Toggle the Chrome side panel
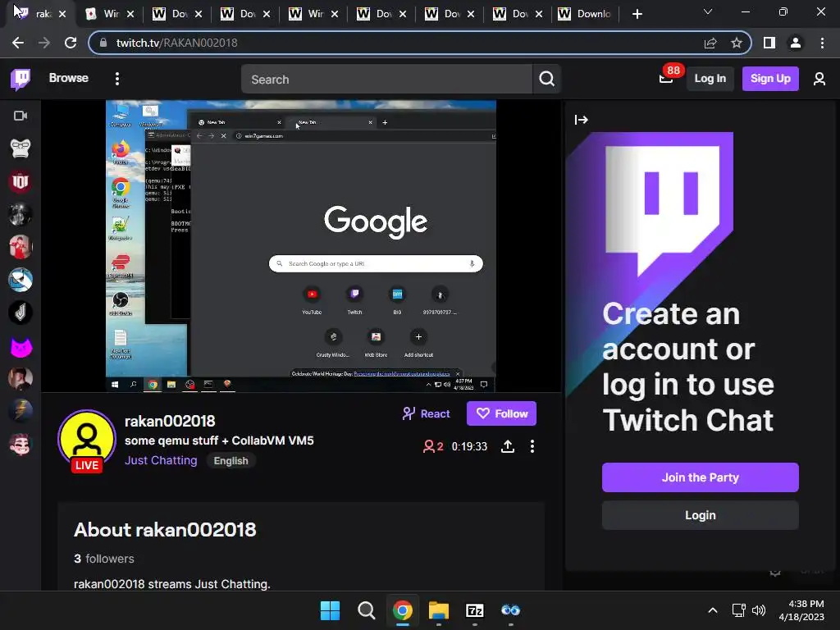Viewport: 840px width, 630px height. [x=769, y=43]
